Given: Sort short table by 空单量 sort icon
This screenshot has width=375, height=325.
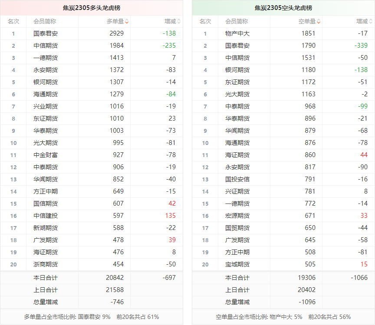Looking at the screenshot, I should click(319, 21).
